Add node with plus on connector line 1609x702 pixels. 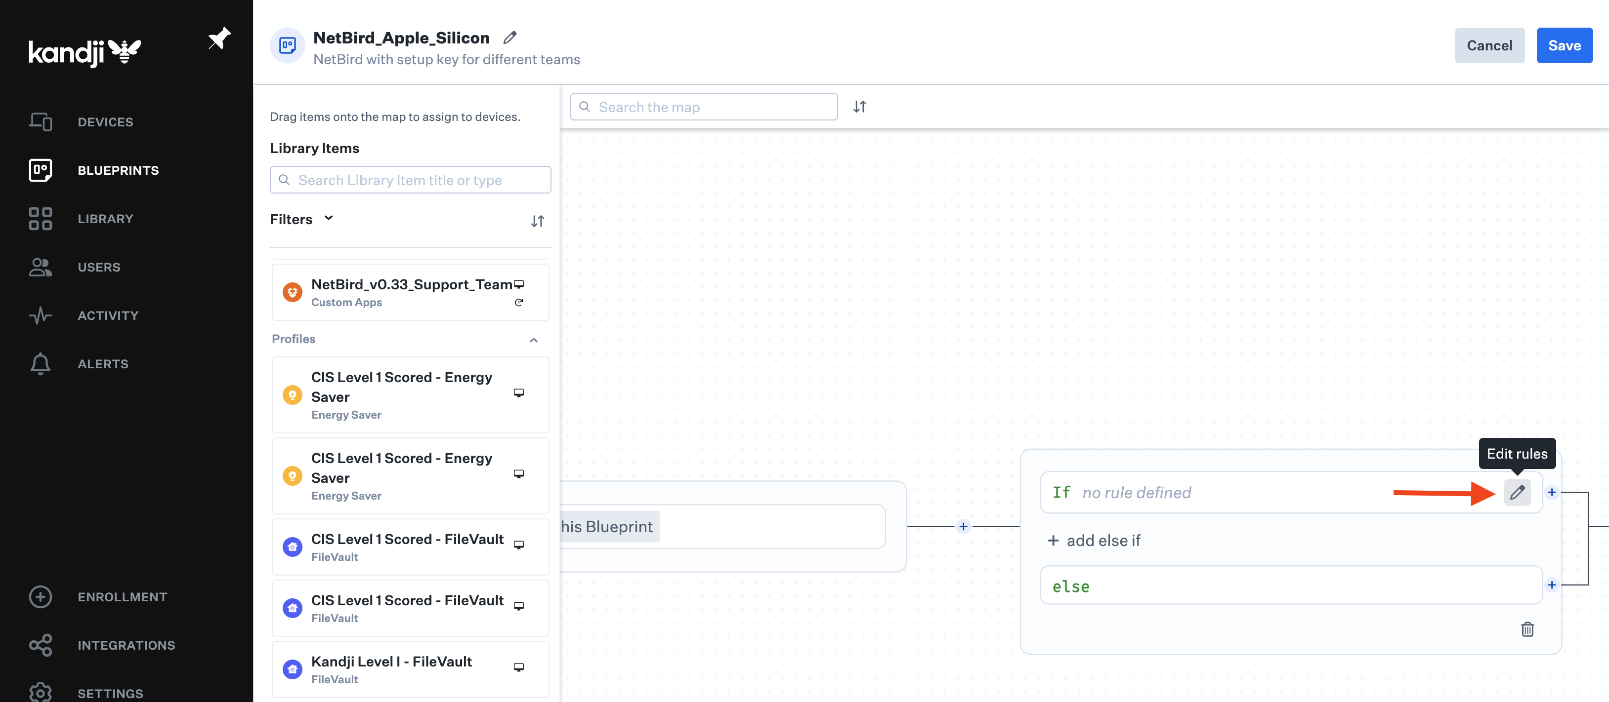(x=963, y=527)
